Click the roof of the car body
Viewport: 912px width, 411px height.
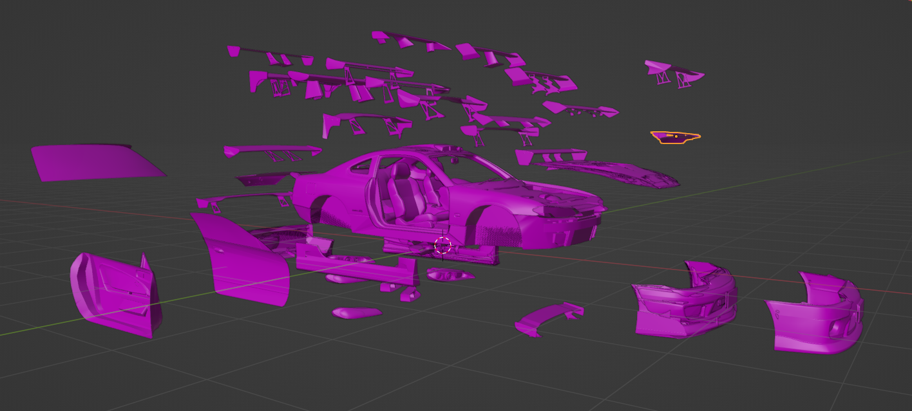point(412,154)
